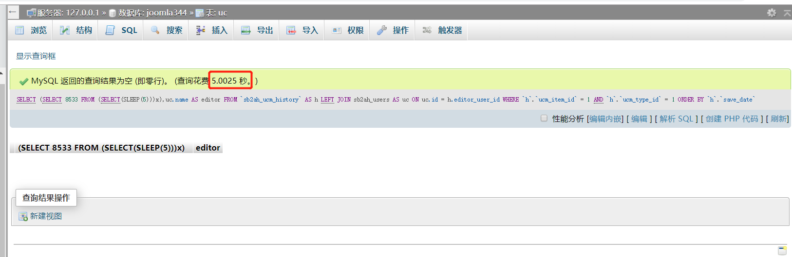Click table uc breadcrumb link
Image resolution: width=792 pixels, height=257 pixels.
point(216,13)
